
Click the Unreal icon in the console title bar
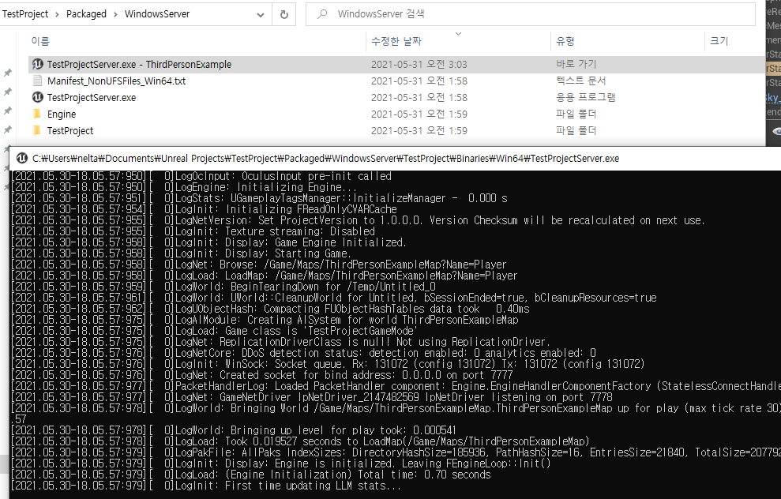(x=22, y=159)
